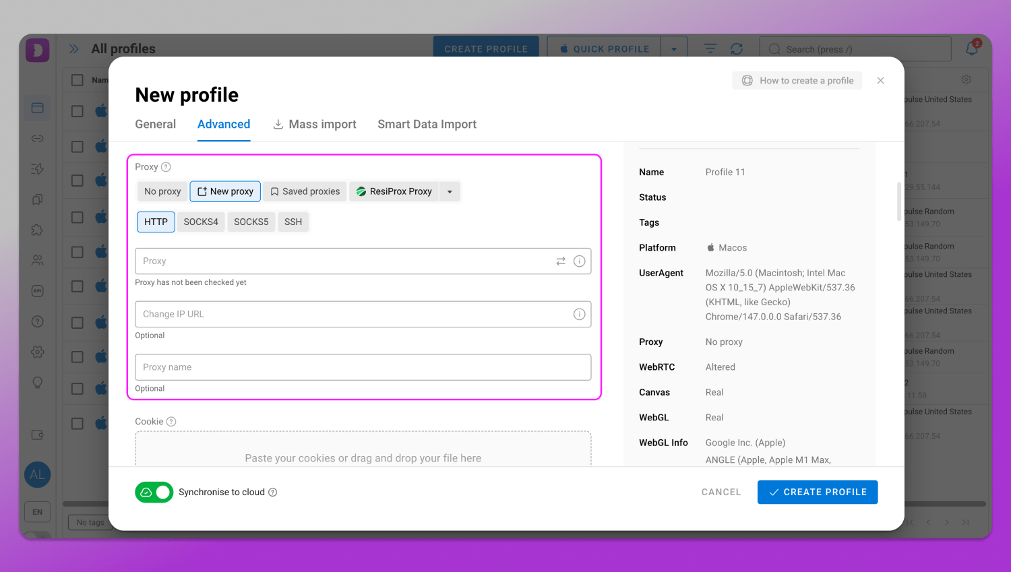Click the 'Google Inc. (Apple)' WebGL Info value

pos(745,443)
